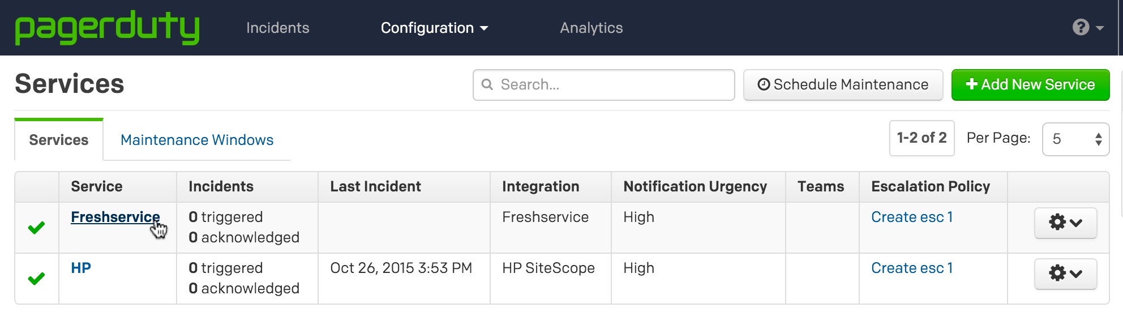Click Add New Service button
Viewport: 1123px width, 316px height.
(x=1030, y=85)
